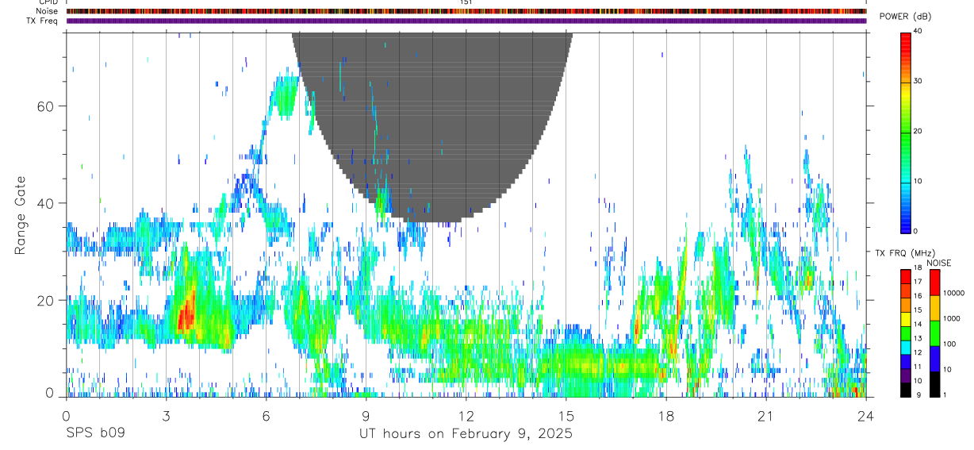Click the CPID value 151 at top
974x450 pixels.
[466, 2]
